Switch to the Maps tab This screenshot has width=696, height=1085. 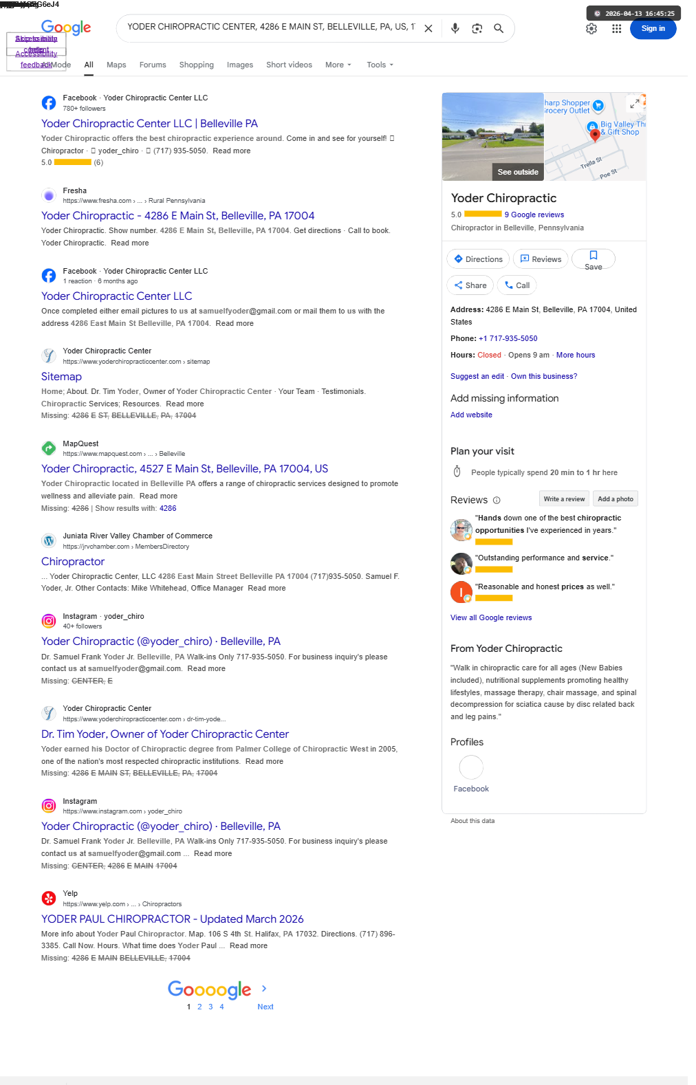116,65
